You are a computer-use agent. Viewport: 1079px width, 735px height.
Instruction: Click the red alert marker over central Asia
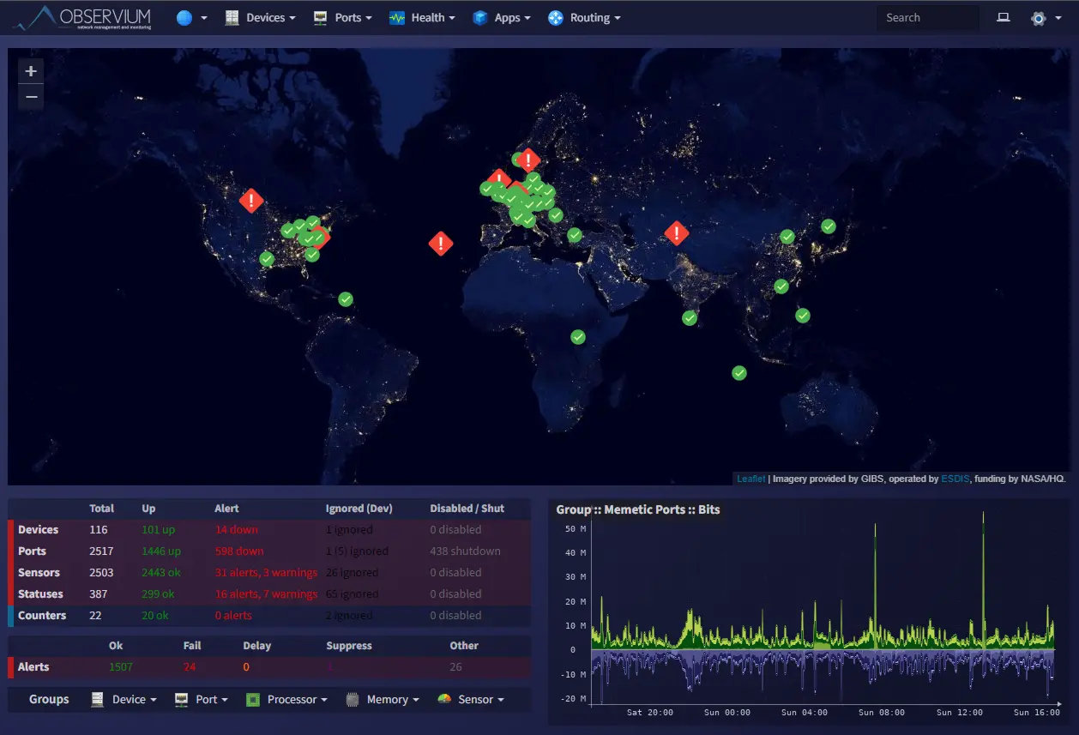pos(676,232)
